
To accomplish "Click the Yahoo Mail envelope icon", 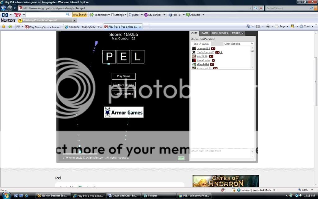I will pos(131,15).
